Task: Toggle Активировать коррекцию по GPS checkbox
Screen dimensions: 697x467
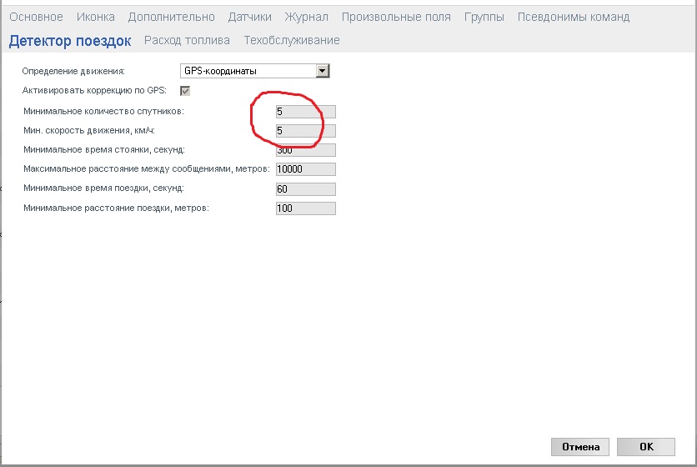Action: click(x=185, y=91)
